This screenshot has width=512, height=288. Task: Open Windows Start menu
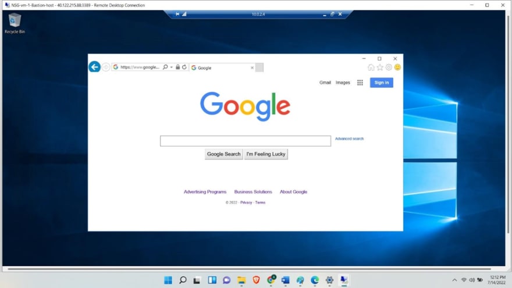pyautogui.click(x=168, y=280)
